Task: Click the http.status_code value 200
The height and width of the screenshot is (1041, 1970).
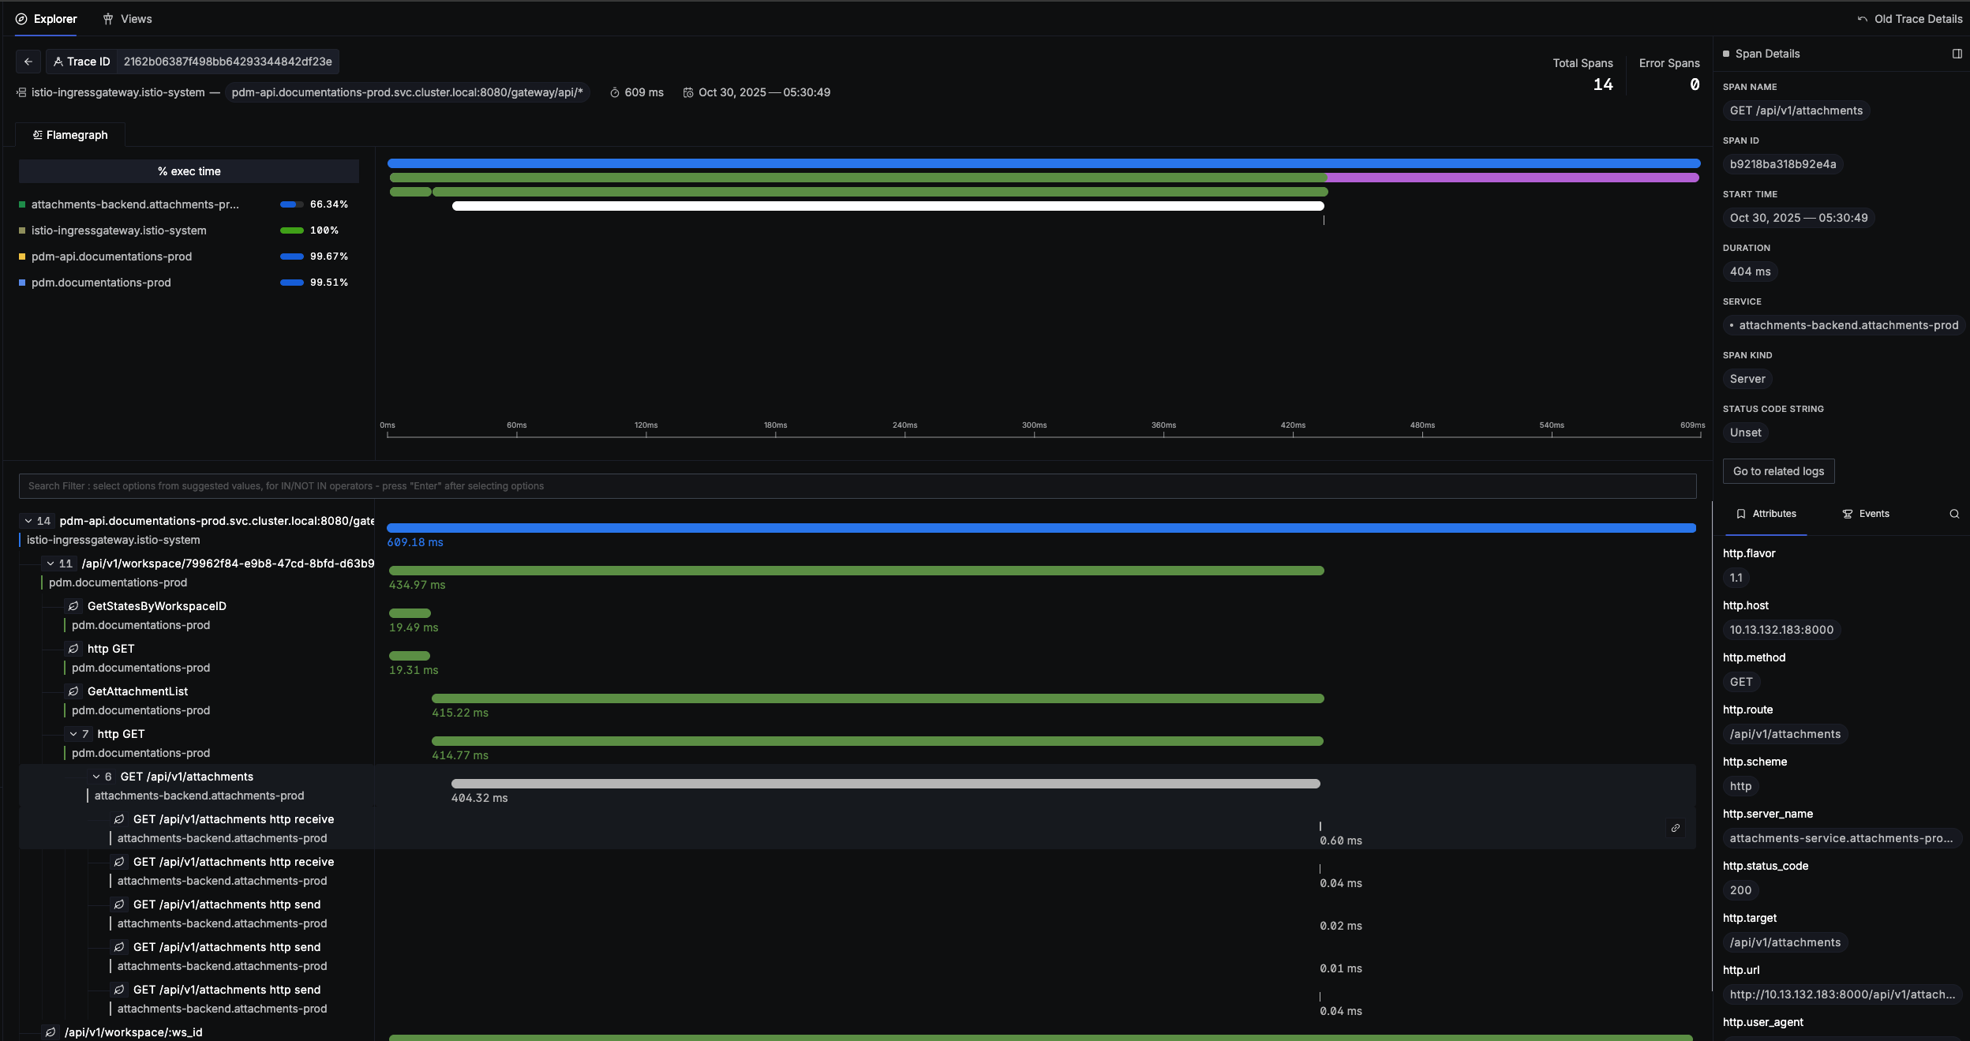Action: pyautogui.click(x=1740, y=890)
